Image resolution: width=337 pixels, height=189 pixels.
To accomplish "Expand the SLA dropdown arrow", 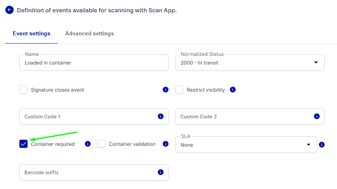I will point(309,145).
